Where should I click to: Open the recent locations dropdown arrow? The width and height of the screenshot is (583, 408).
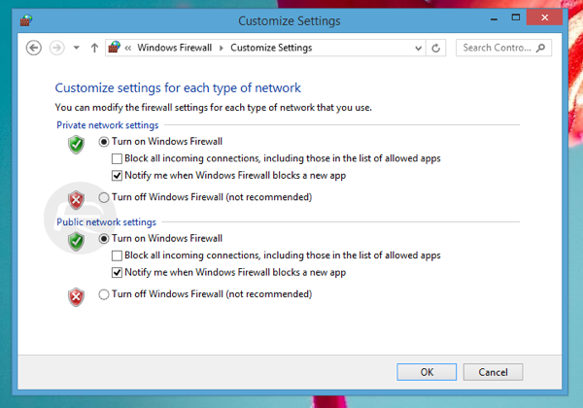[x=76, y=48]
